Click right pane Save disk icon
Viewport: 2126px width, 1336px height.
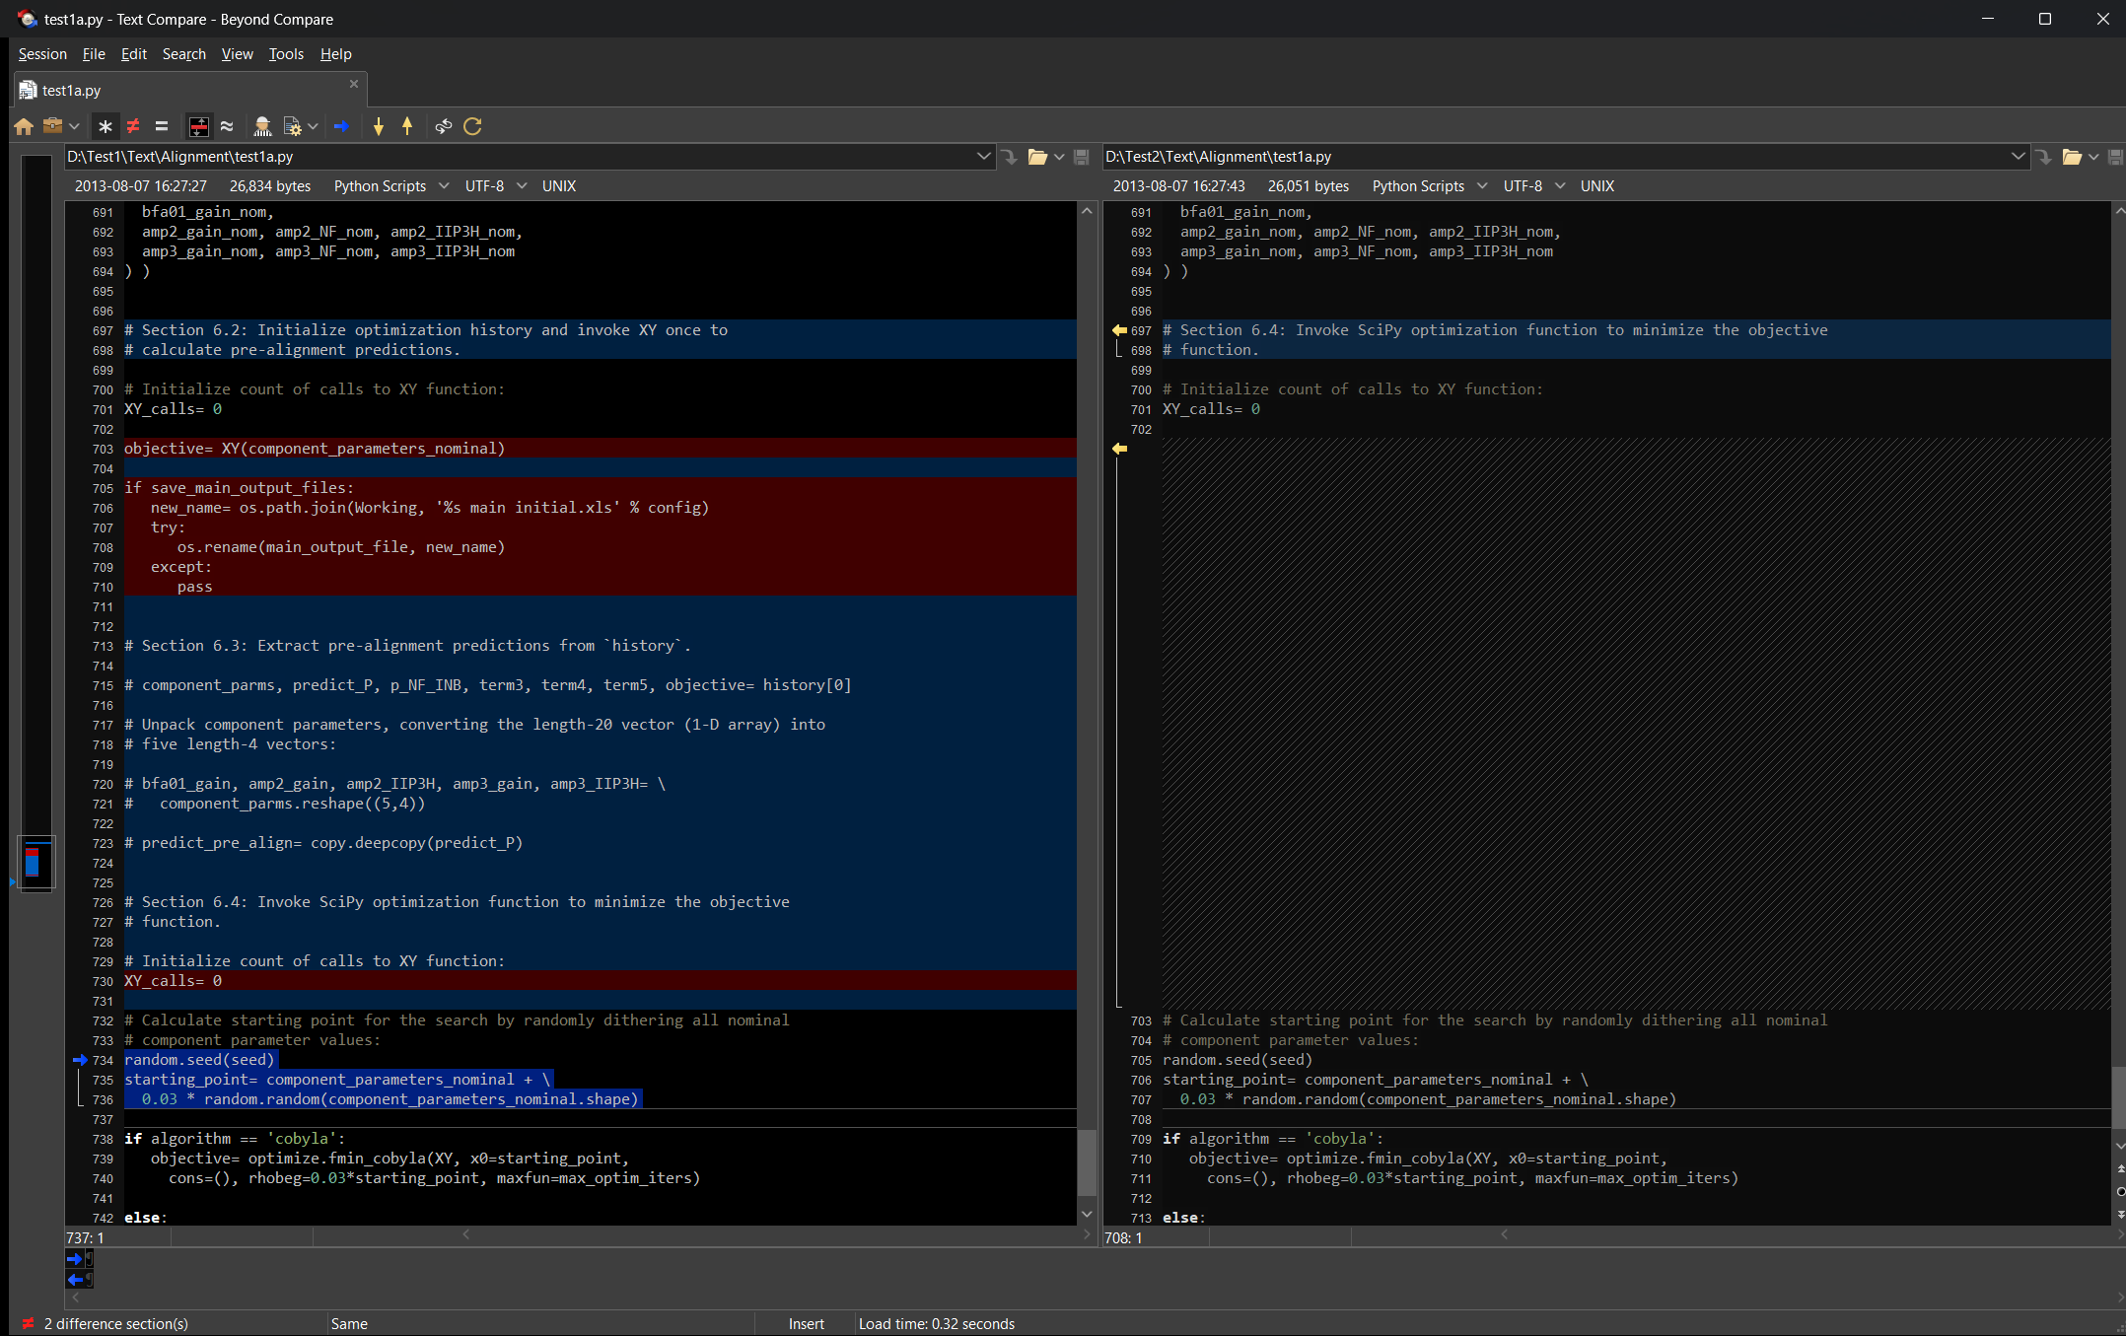2115,157
